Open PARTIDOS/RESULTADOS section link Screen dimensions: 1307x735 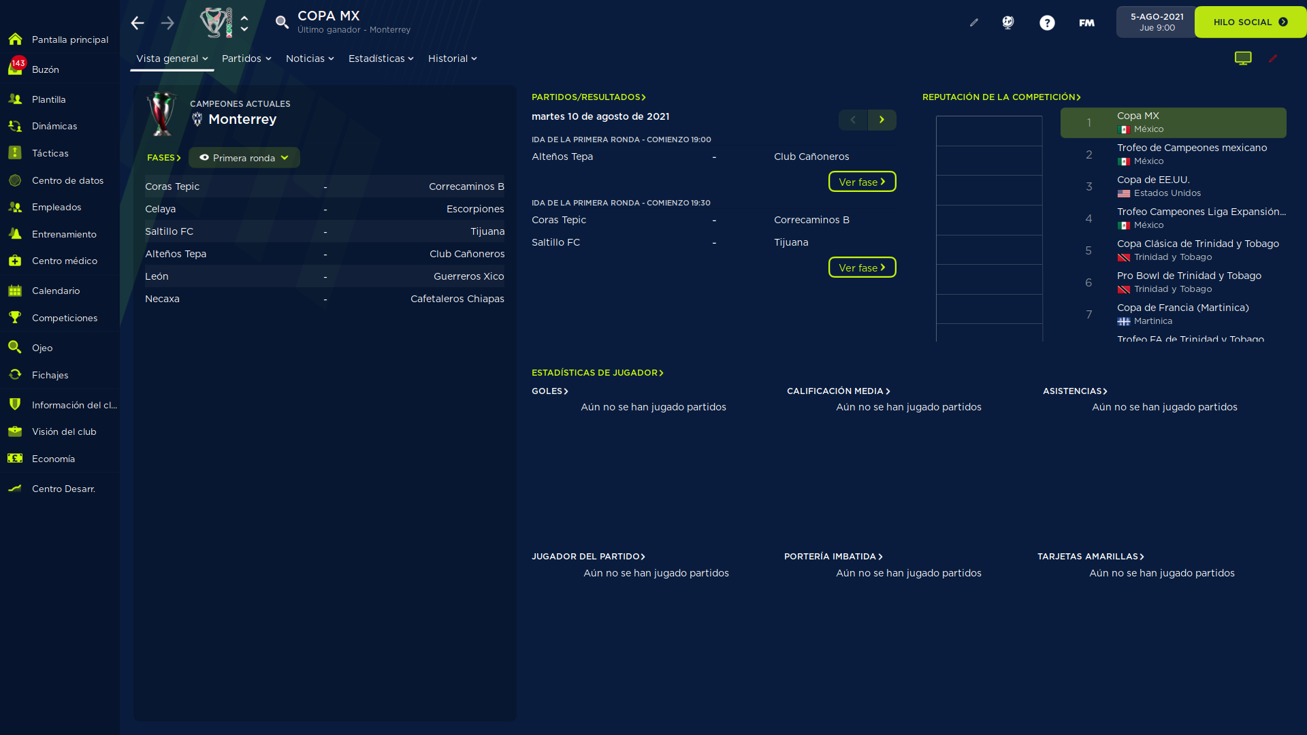pyautogui.click(x=589, y=97)
